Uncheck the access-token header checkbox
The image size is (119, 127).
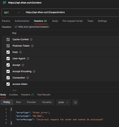(8, 84)
